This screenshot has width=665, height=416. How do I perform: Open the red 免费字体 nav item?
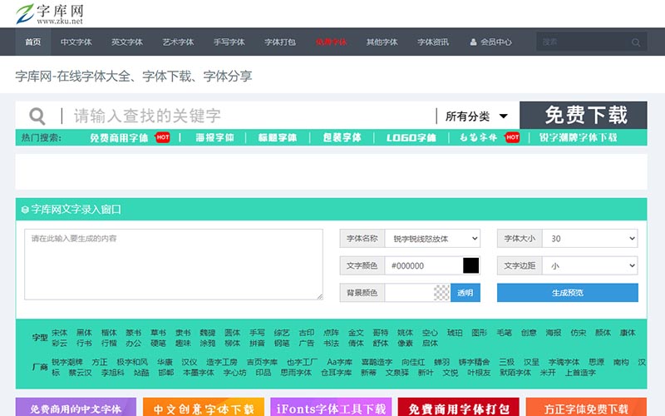point(331,42)
